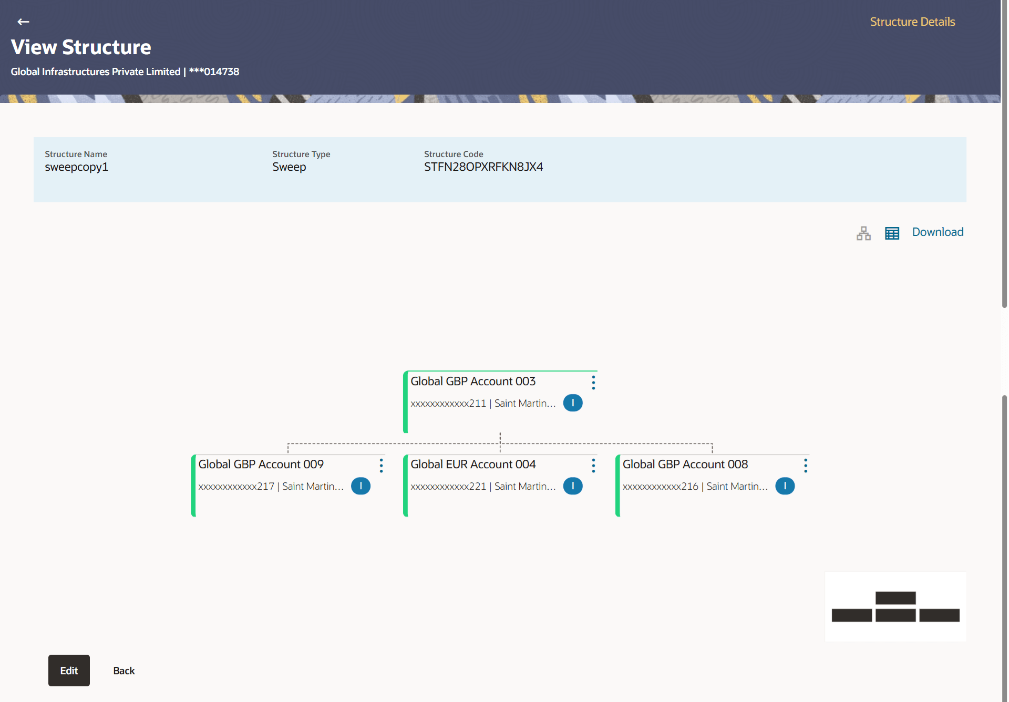The width and height of the screenshot is (1009, 702).
Task: Switch to tree view icon
Action: (x=863, y=233)
